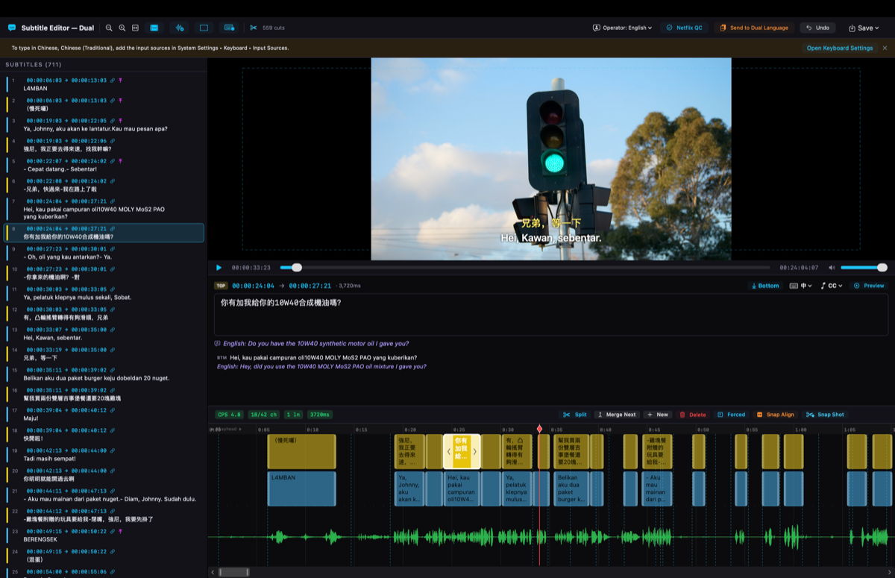Click the zoom out magnifier icon
The height and width of the screenshot is (578, 895).
click(x=109, y=28)
